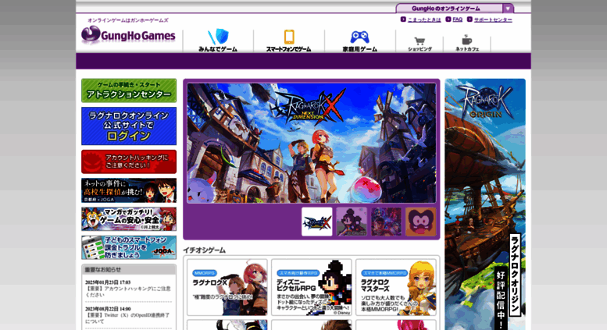Image resolution: width=607 pixels, height=330 pixels.
Task: Click the イチオシゲーム heading
Action: pos(205,250)
